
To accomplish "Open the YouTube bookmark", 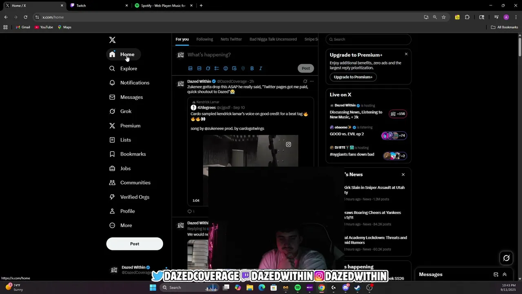I will click(44, 27).
